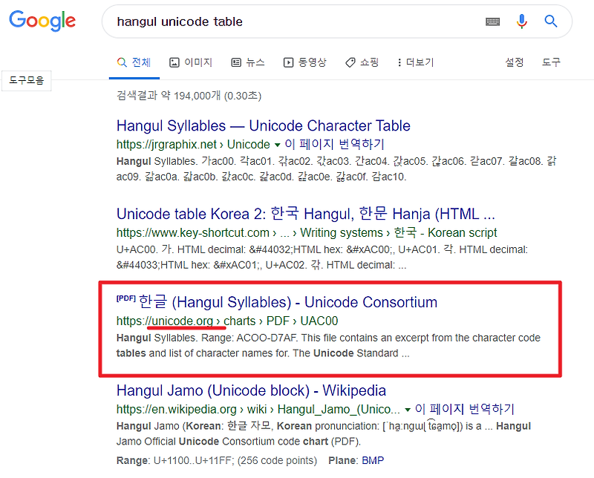Open 'Hangul Jamo (Unicode block) - Wikipedia' result
This screenshot has height=478, width=594.
click(251, 390)
